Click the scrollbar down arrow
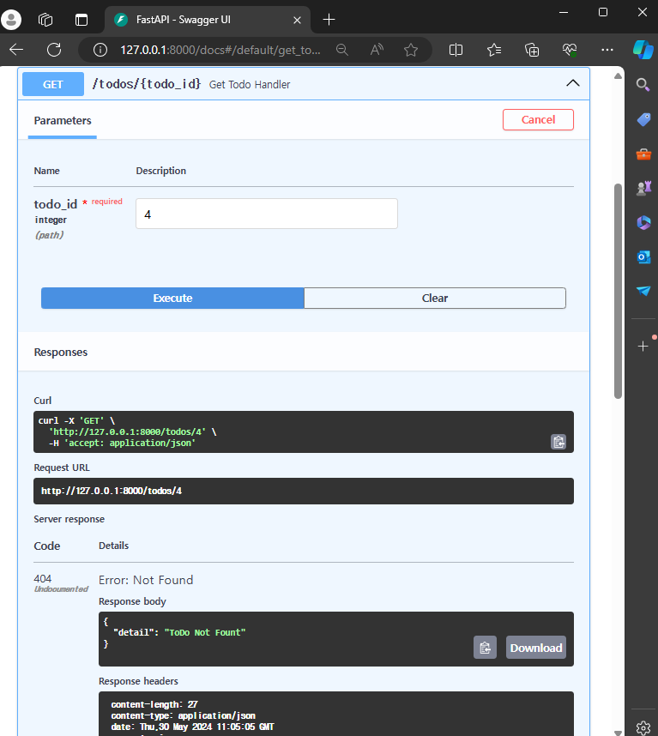The width and height of the screenshot is (658, 736). tap(618, 732)
